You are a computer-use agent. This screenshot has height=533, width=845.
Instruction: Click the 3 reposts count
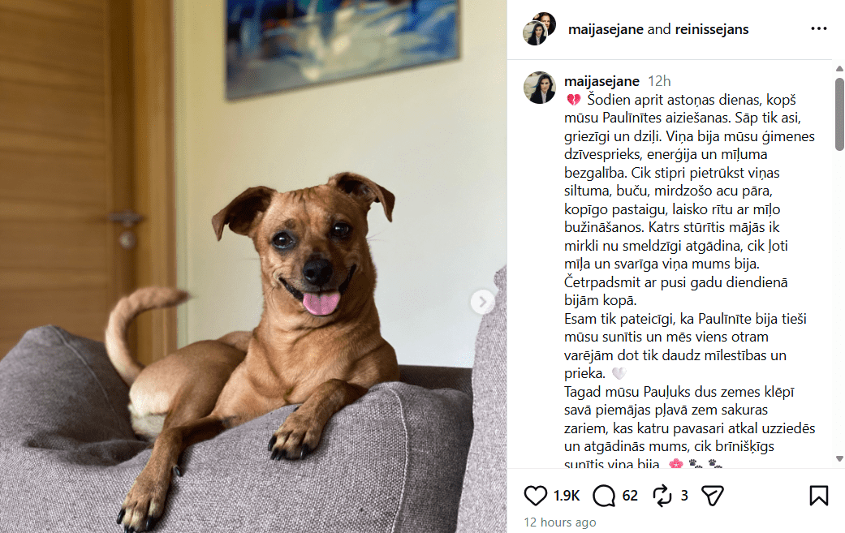[684, 496]
